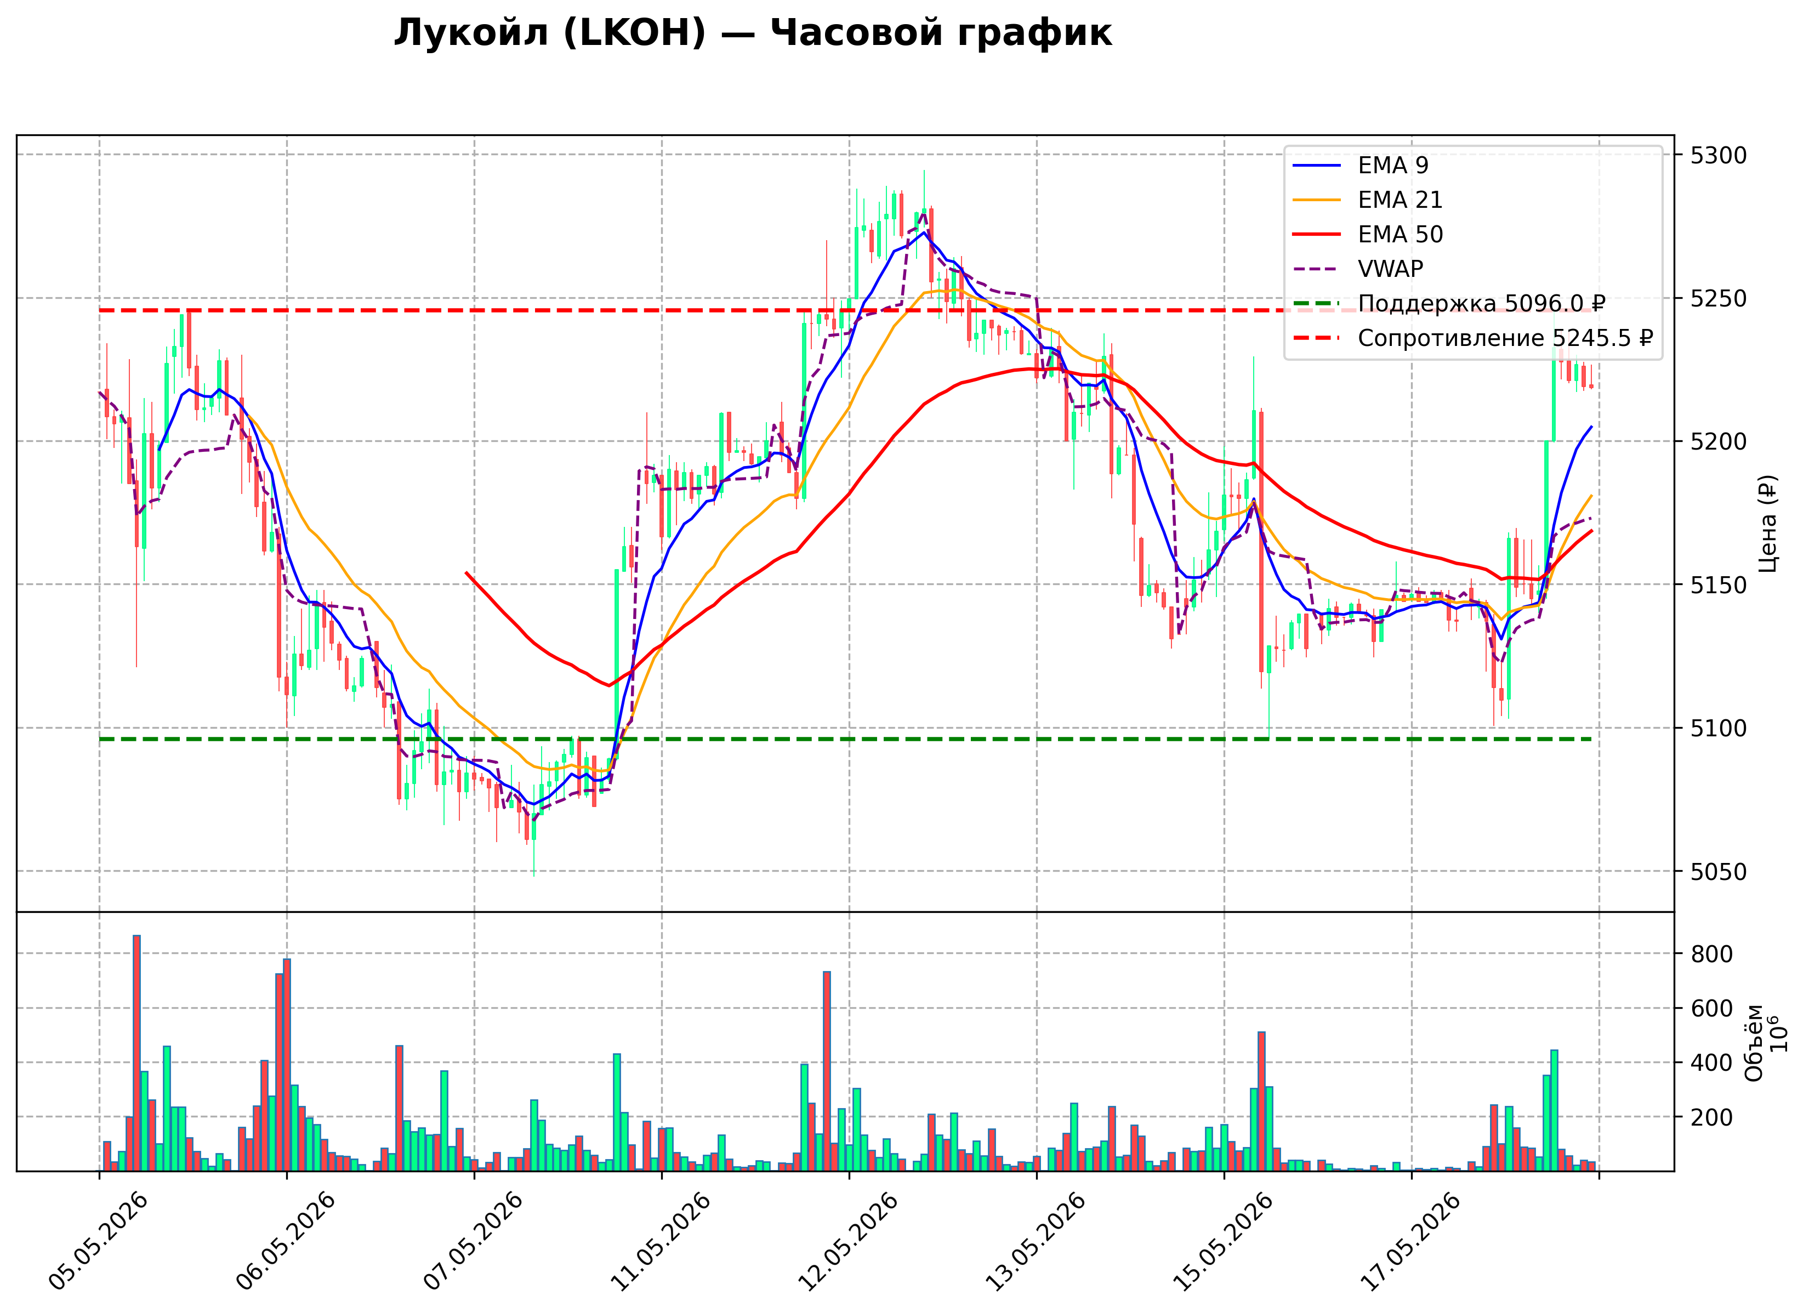Click the "5150" price axis tick

click(1718, 586)
